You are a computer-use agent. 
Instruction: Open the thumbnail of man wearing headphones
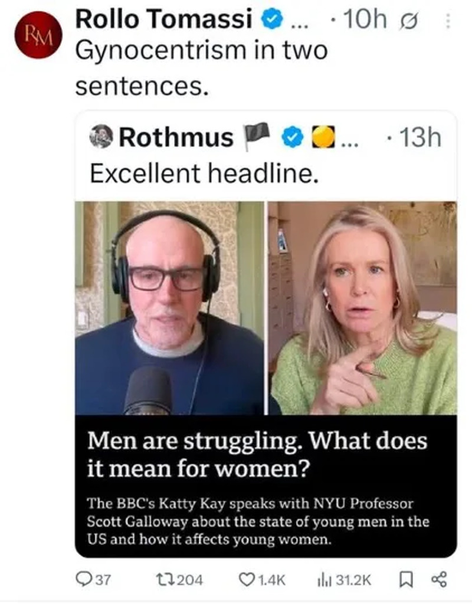169,308
